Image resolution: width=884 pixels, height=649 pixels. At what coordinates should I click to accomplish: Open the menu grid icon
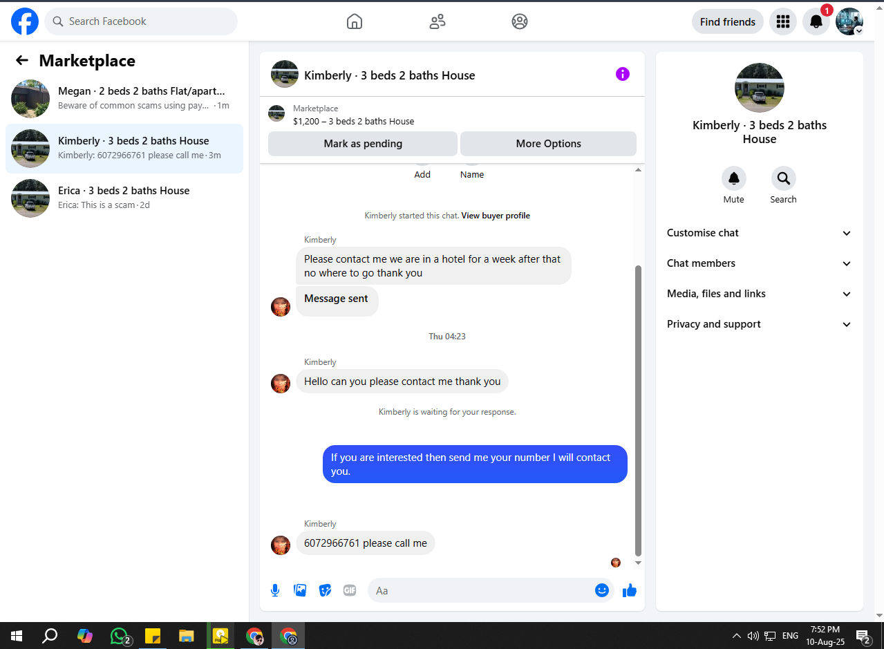point(783,21)
